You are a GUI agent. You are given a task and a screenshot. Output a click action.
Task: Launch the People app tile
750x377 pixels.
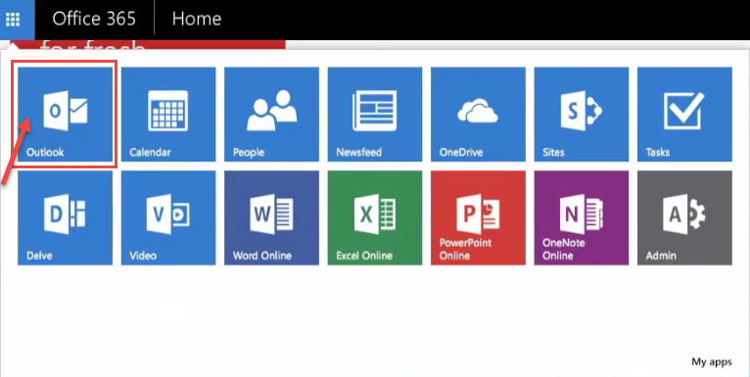[271, 114]
